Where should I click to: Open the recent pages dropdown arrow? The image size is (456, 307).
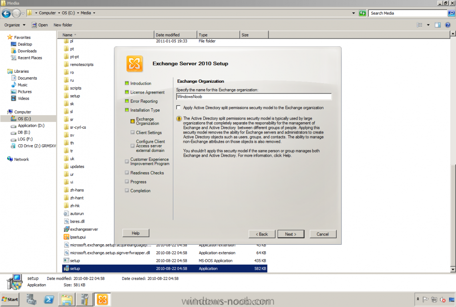[23, 13]
